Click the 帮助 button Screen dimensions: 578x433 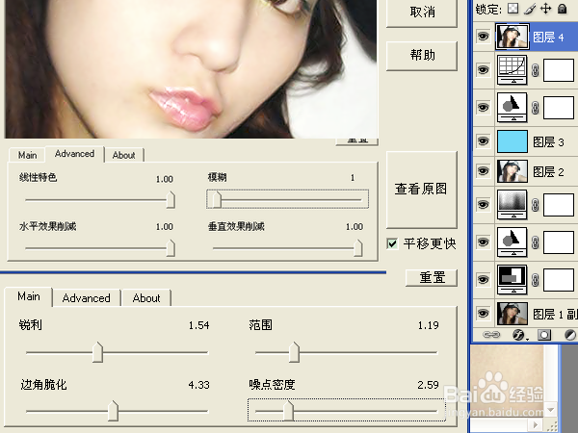click(x=422, y=55)
